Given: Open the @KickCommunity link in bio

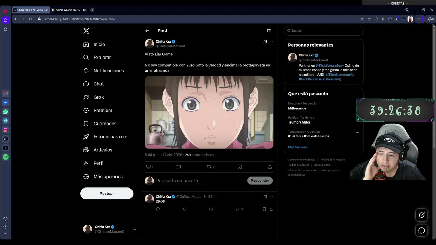Looking at the screenshot, I should click(340, 75).
